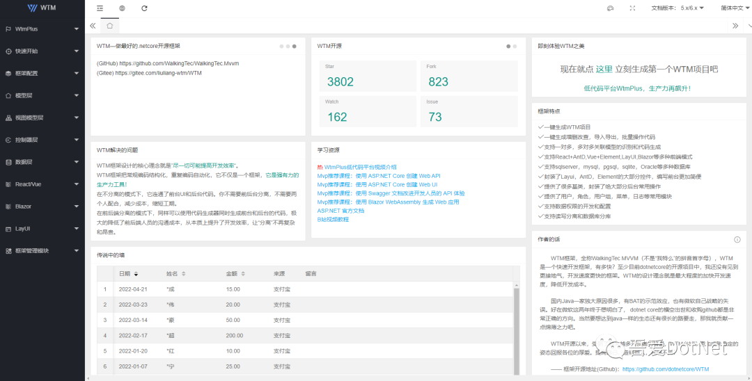Open the 简体中文 language dropdown
Image resolution: width=752 pixels, height=381 pixels.
[x=735, y=8]
